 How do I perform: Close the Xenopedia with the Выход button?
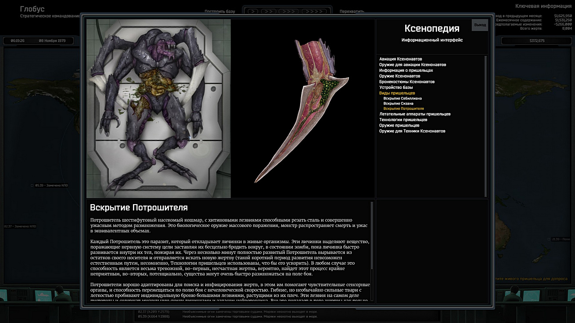480,25
